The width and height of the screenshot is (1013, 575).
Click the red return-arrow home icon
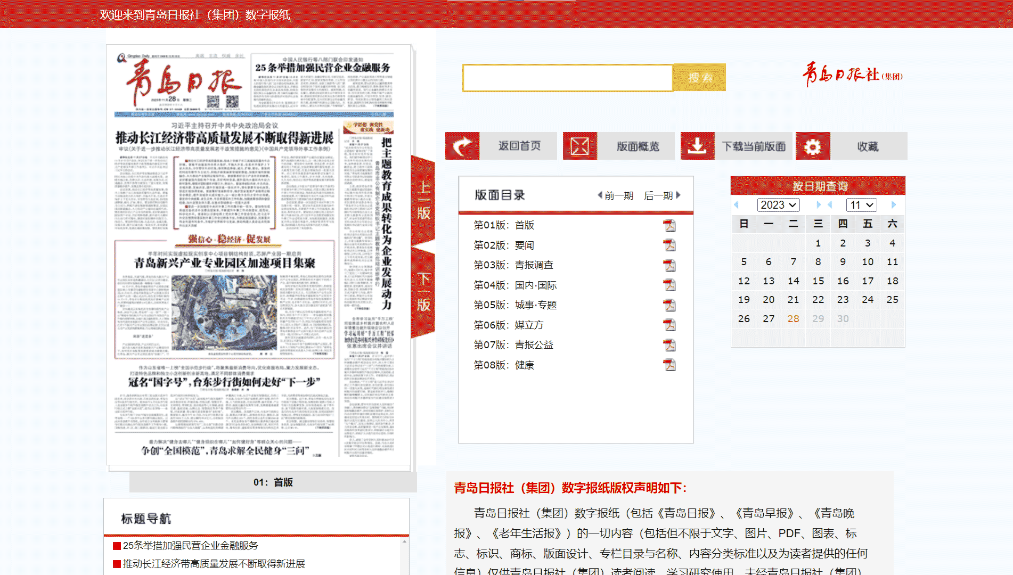coord(462,146)
